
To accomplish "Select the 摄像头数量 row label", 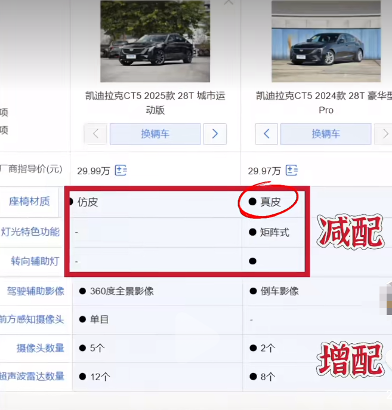I will [x=41, y=348].
